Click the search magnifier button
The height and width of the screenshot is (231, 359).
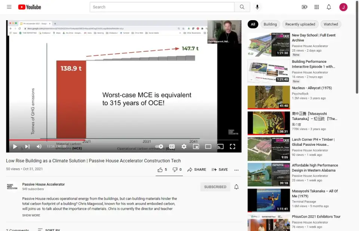(x=242, y=7)
